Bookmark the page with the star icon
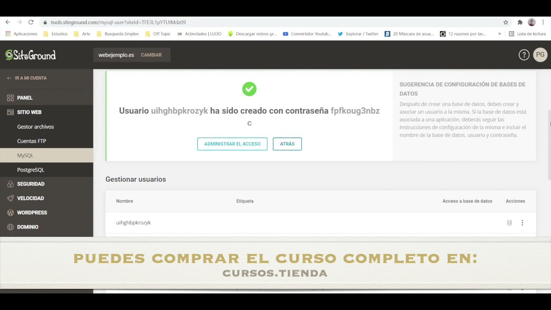 pos(506,22)
